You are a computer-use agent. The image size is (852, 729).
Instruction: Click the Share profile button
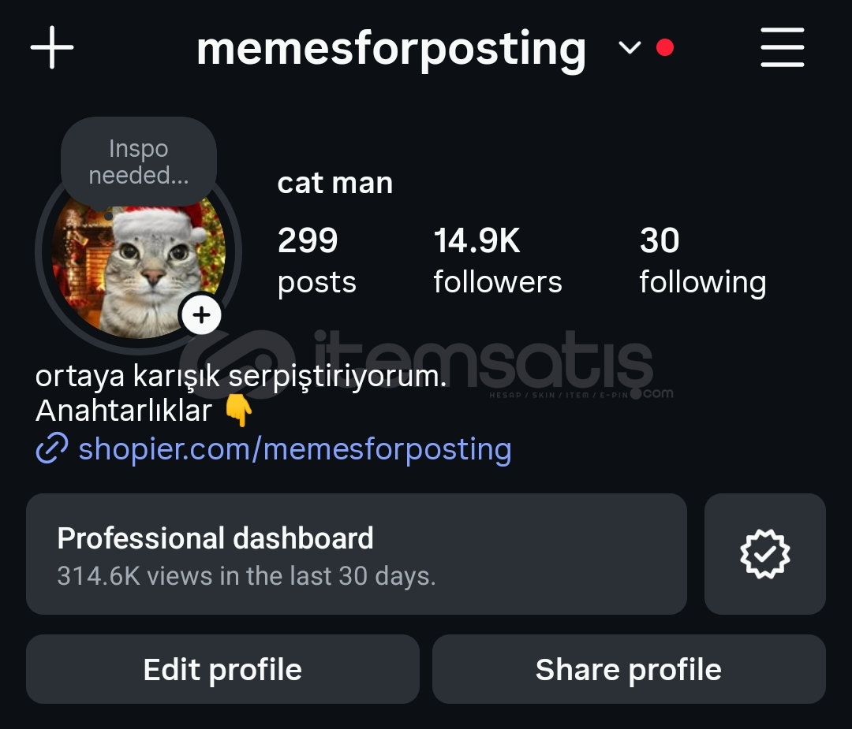click(x=629, y=669)
